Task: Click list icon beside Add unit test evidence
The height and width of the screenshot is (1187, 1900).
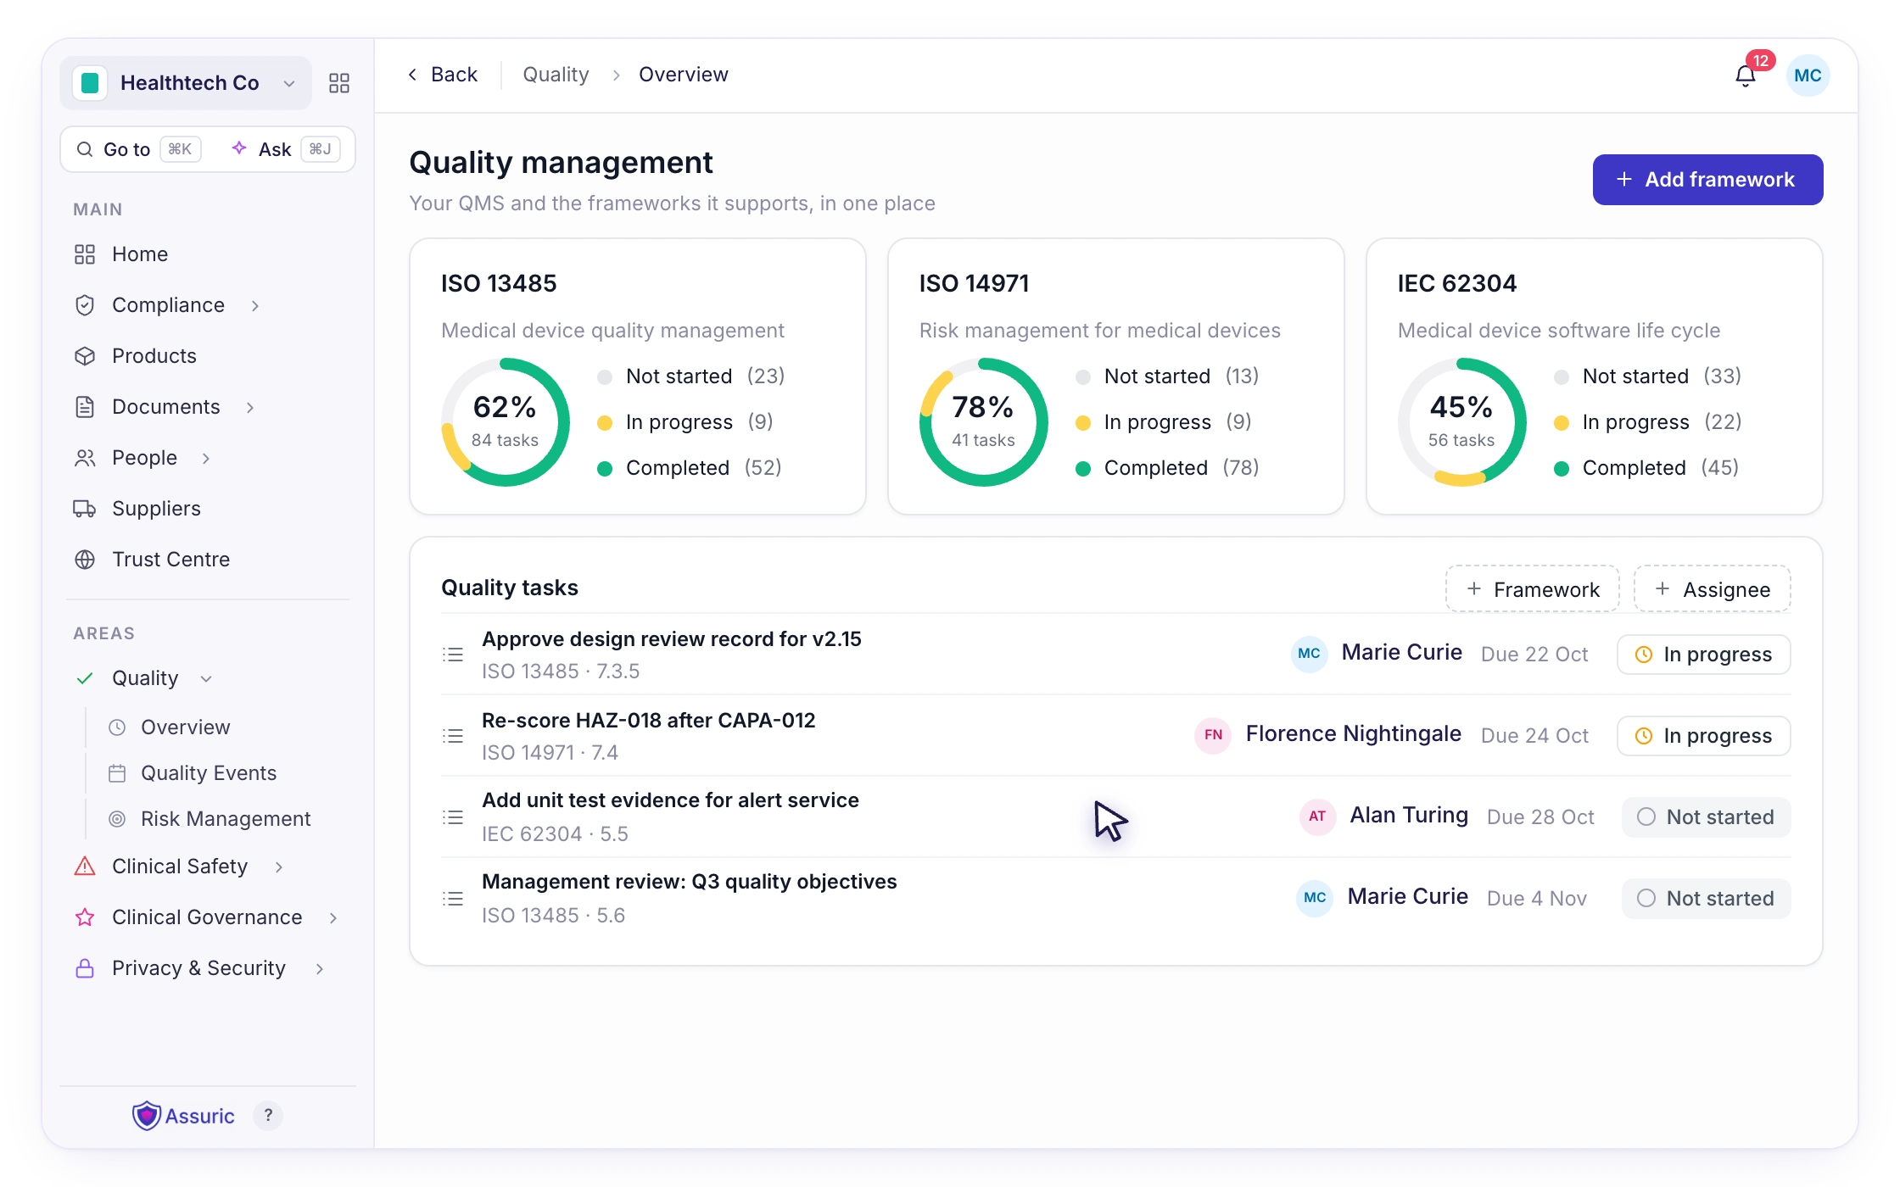Action: click(453, 817)
